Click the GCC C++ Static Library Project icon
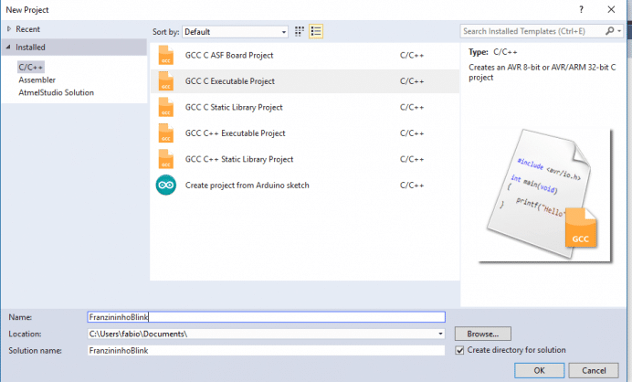The height and width of the screenshot is (382, 632). pyautogui.click(x=165, y=159)
